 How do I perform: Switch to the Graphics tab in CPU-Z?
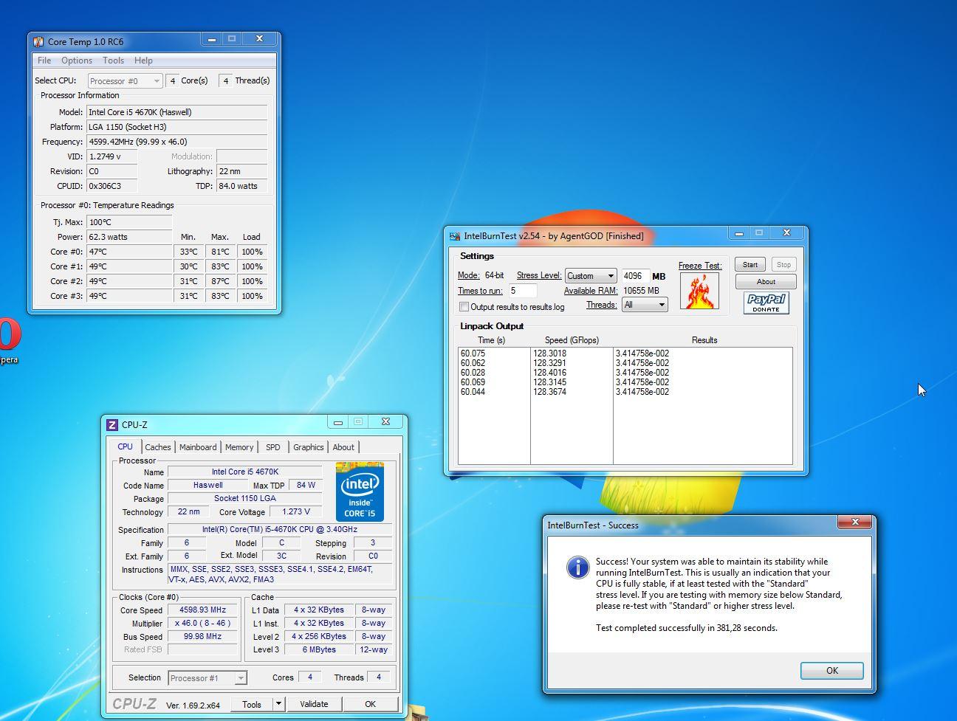click(308, 447)
